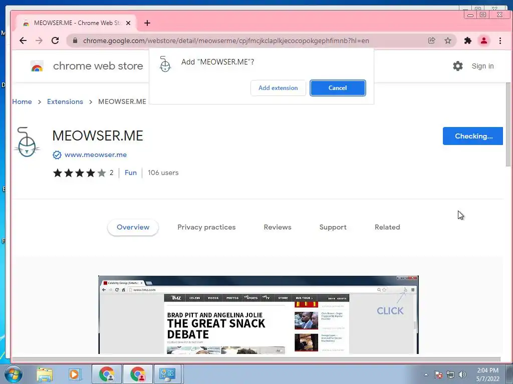Screen dimensions: 513x384
Task: Click the MEOWSER.ME cat mouse logo
Action: click(27, 142)
